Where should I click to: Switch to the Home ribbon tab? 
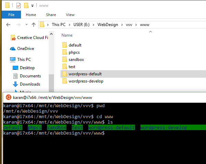pyautogui.click(x=31, y=15)
